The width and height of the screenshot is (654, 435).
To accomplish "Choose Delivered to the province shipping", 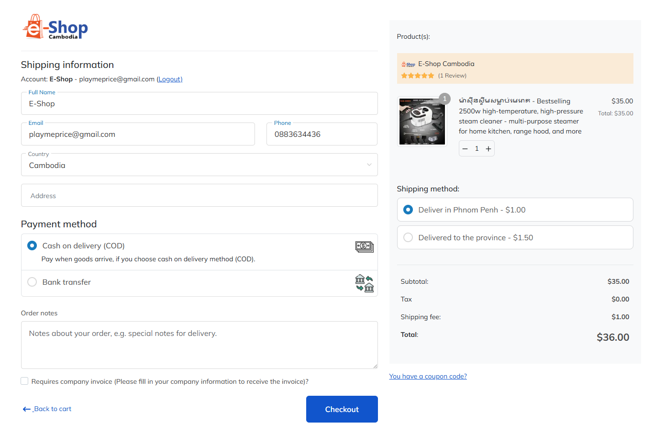I will (x=515, y=237).
